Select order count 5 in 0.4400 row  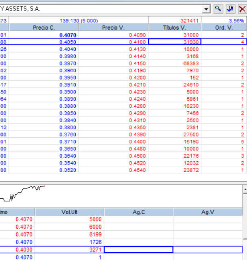[243, 142]
